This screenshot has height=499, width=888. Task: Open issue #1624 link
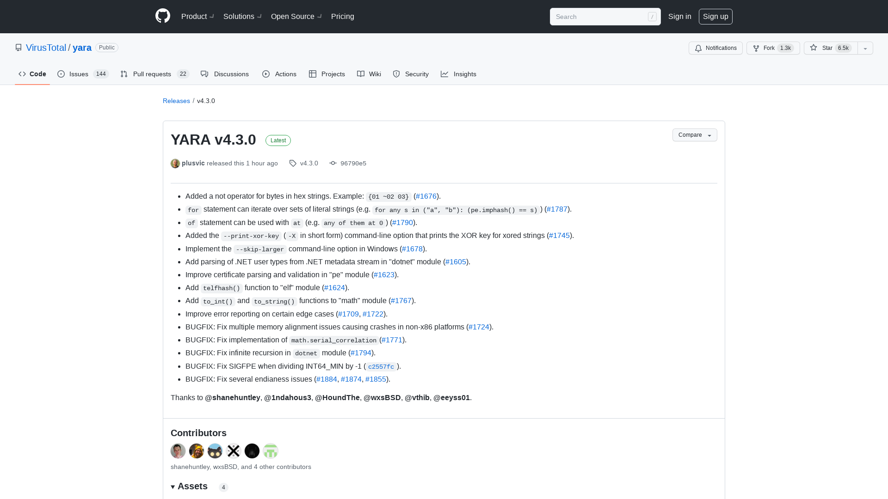coord(334,288)
